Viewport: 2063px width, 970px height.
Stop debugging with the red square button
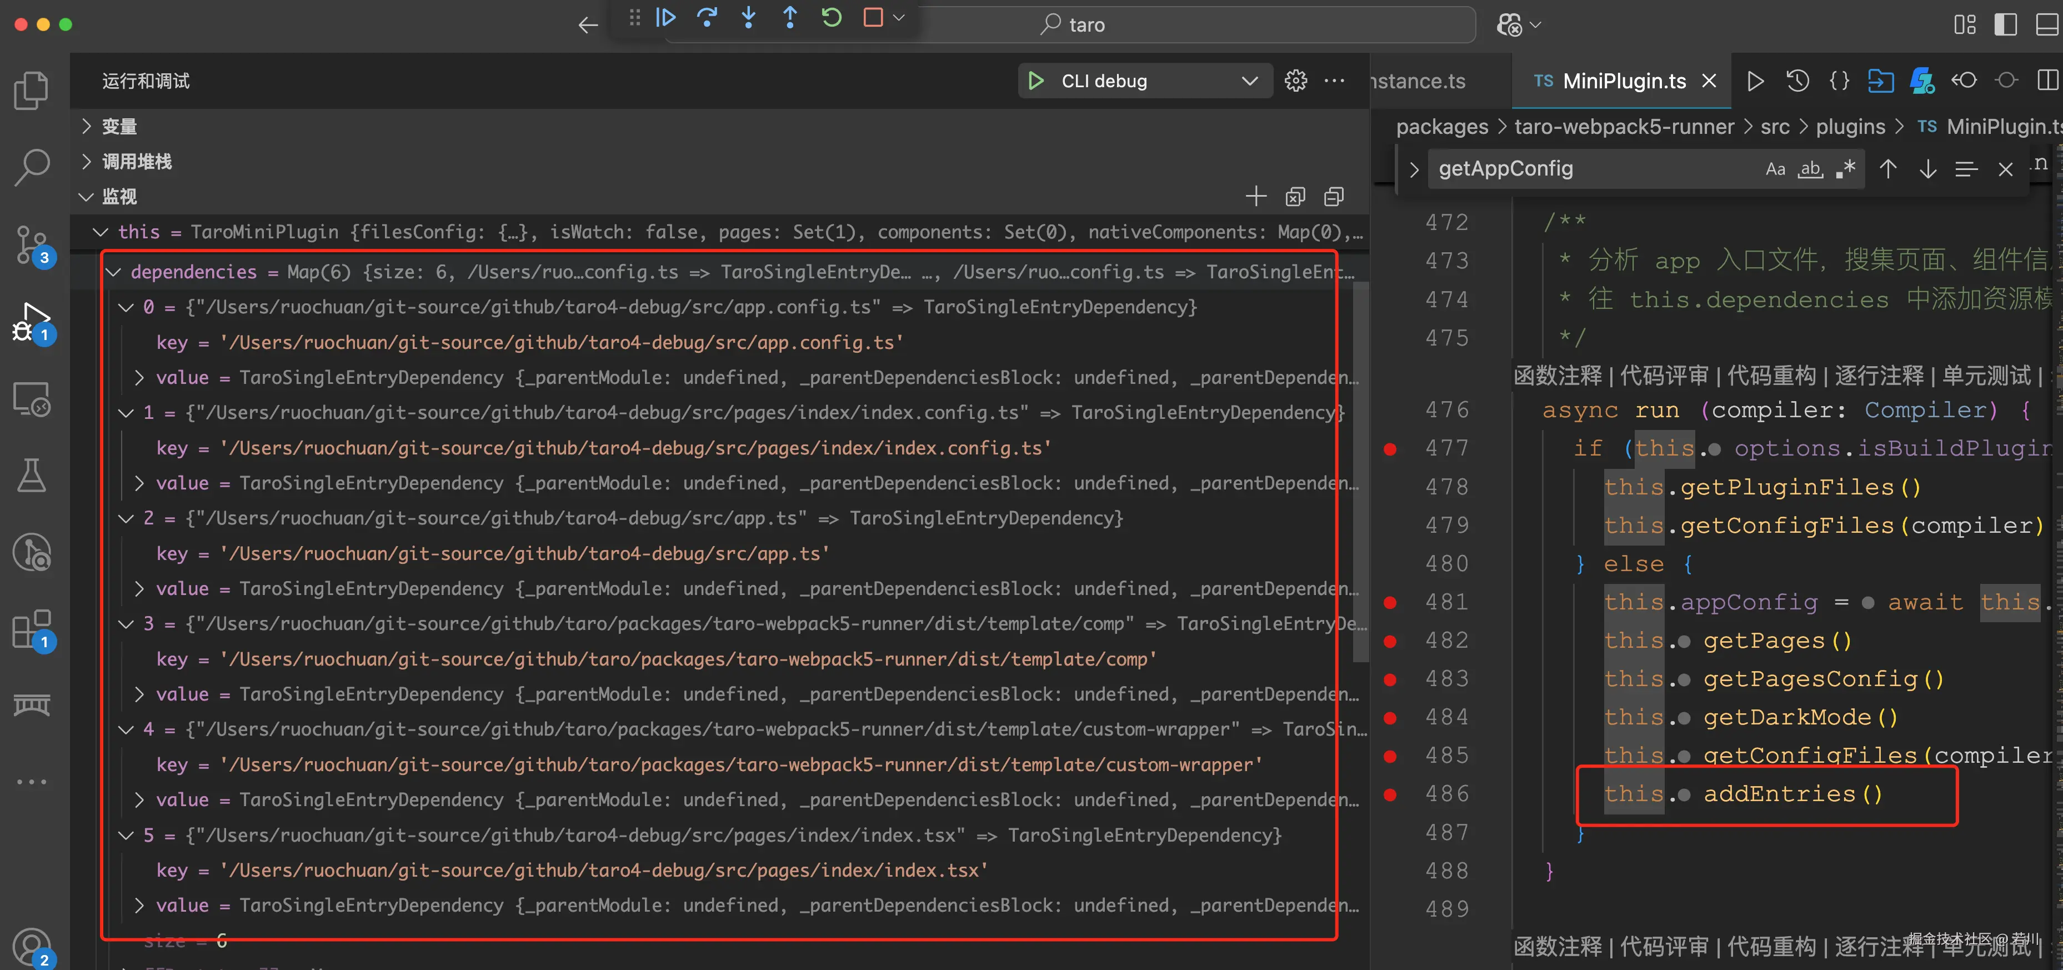tap(873, 18)
